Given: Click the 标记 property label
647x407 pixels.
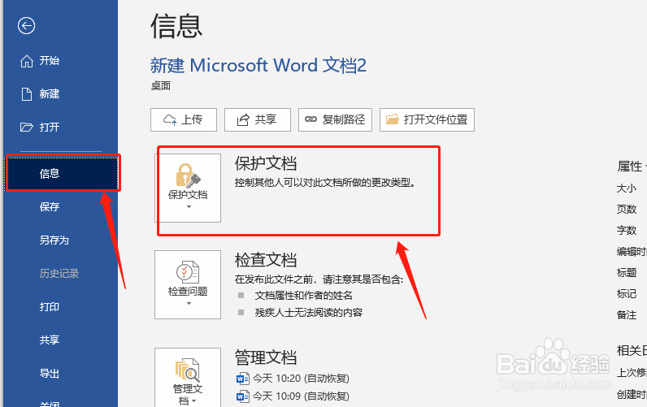Looking at the screenshot, I should (627, 293).
